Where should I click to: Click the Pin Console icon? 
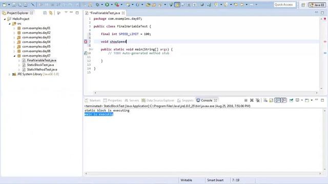(291, 100)
